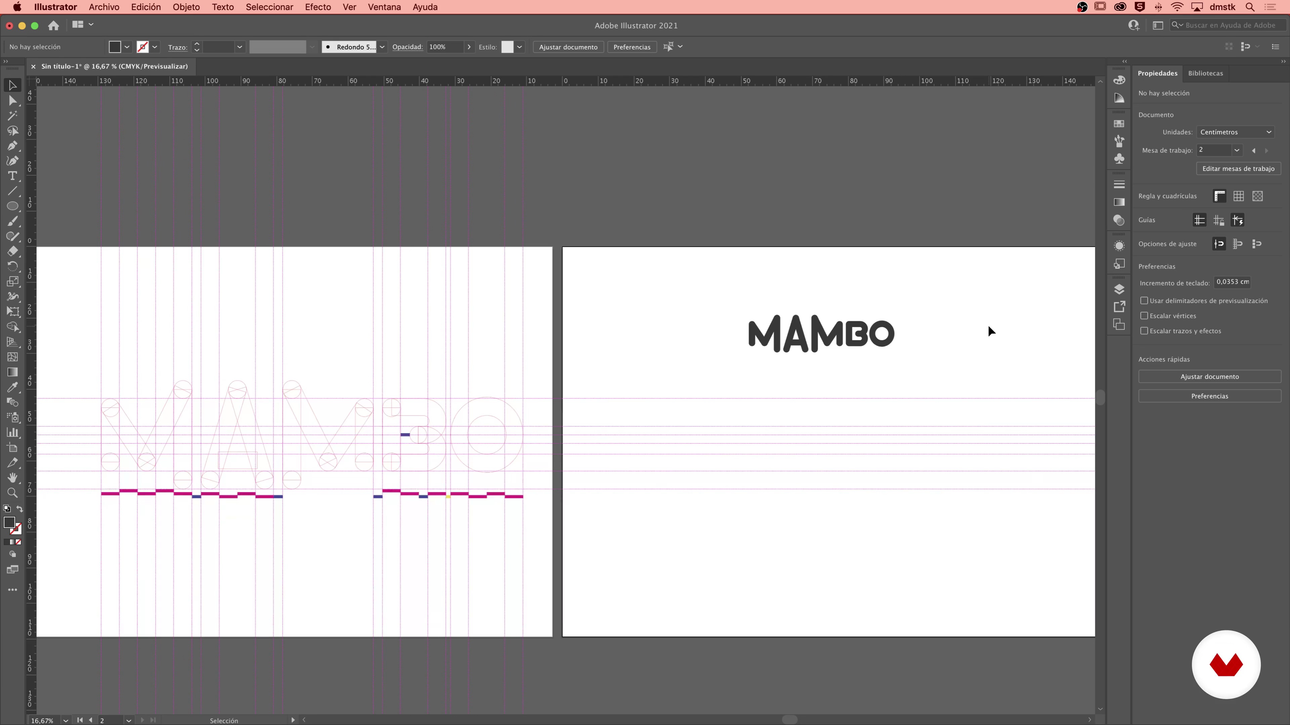Select the Pen tool
Screen dimensions: 1290x725
(12, 146)
